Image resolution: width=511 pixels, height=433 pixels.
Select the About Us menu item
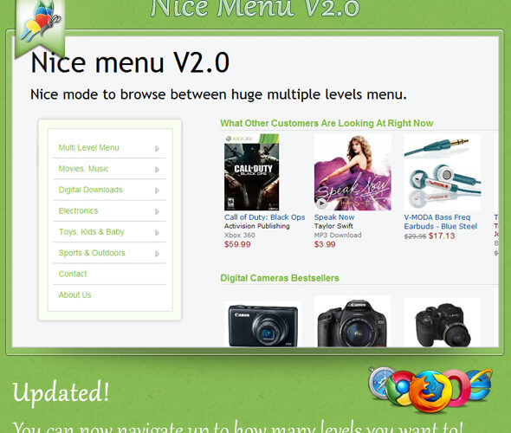pyautogui.click(x=109, y=294)
